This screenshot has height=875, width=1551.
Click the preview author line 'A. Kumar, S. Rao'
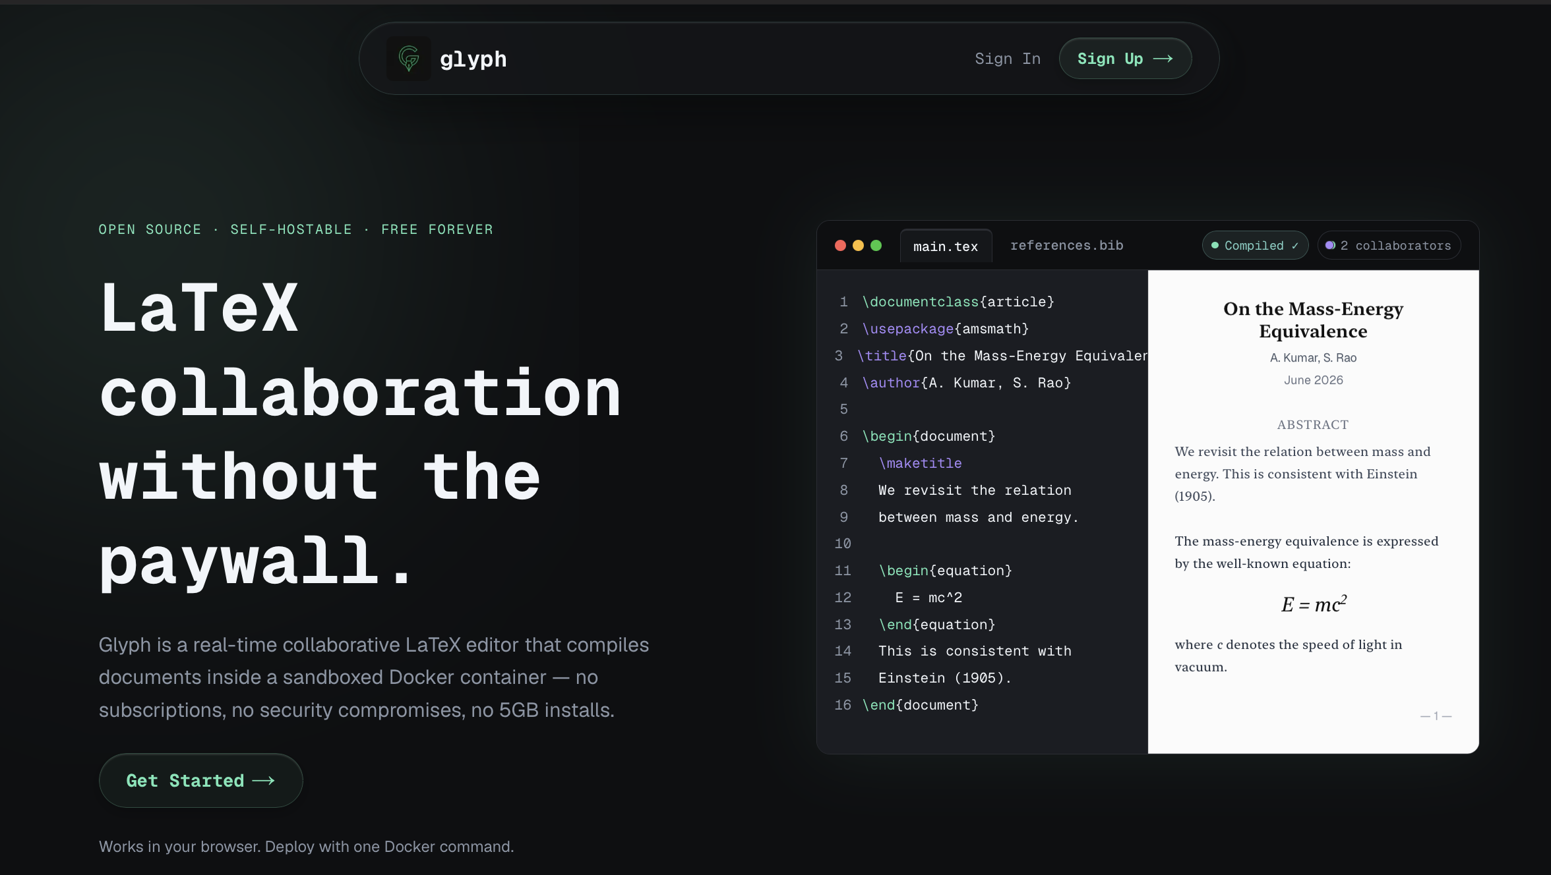tap(1313, 358)
